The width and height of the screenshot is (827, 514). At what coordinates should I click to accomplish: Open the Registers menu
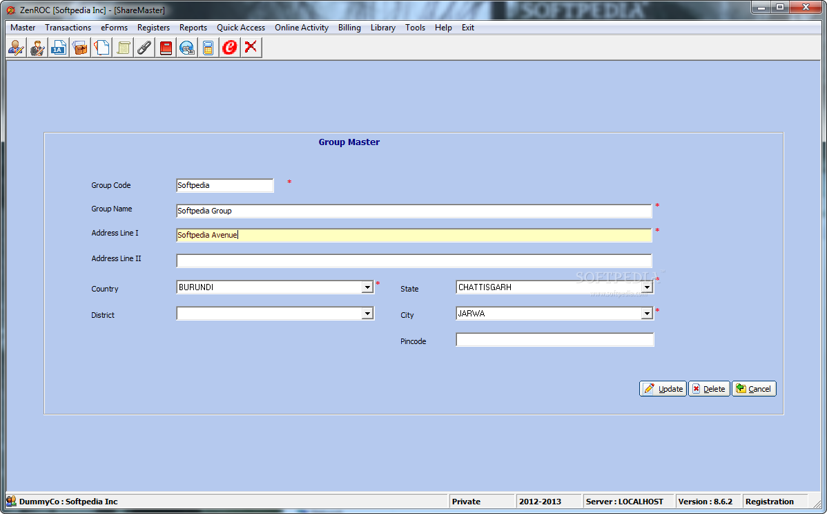tap(153, 28)
